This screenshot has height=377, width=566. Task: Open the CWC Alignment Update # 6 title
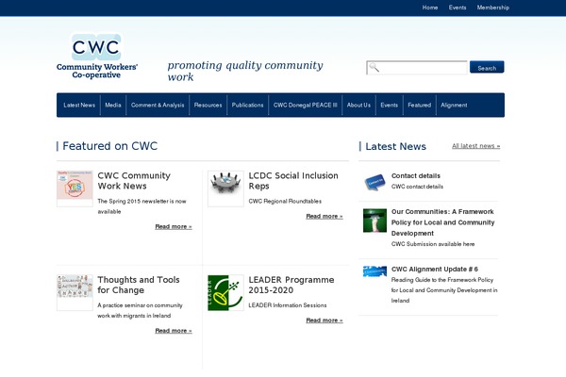pyautogui.click(x=435, y=270)
